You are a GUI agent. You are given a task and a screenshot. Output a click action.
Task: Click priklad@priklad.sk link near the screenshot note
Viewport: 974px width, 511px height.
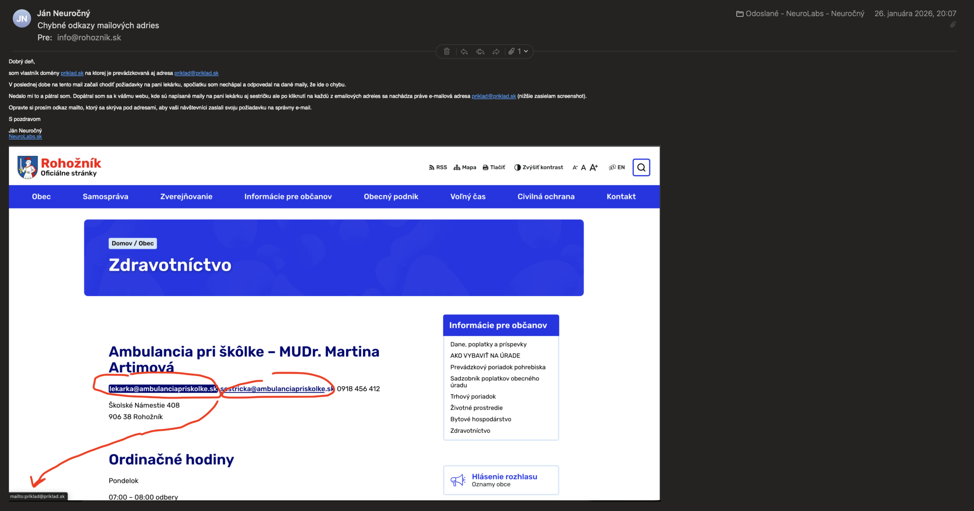[493, 96]
